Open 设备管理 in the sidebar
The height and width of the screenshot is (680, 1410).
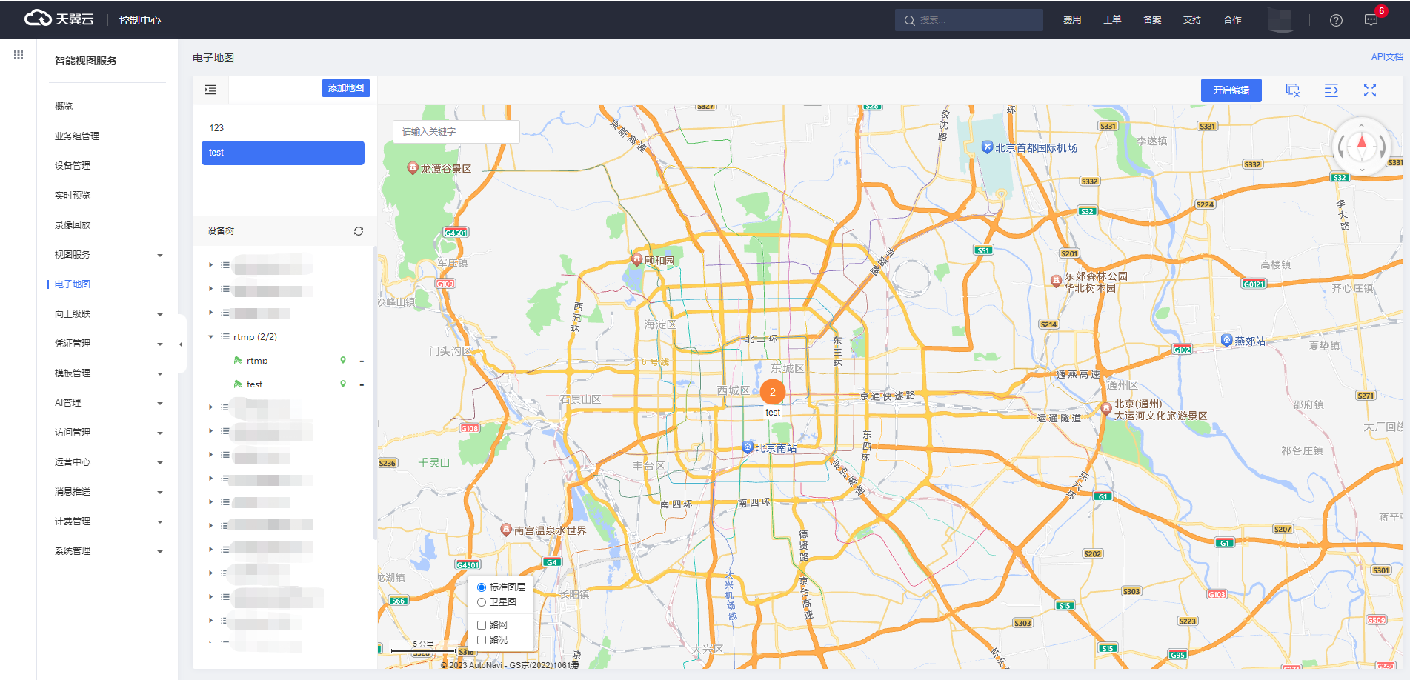click(73, 166)
